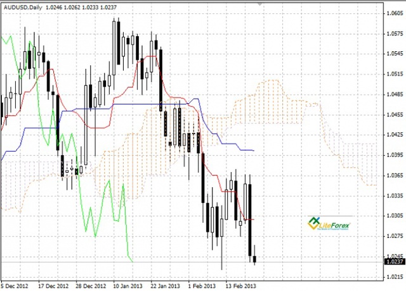This screenshot has height=291, width=406.
Task: Click the 1.0605 price axis label
Action: coord(395,13)
